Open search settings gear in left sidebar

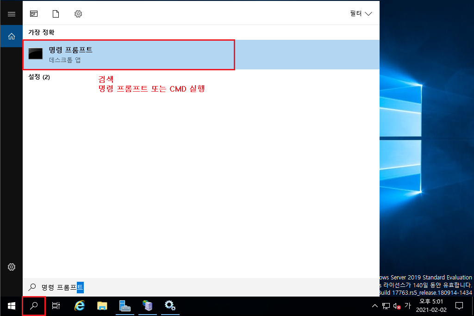coord(12,267)
